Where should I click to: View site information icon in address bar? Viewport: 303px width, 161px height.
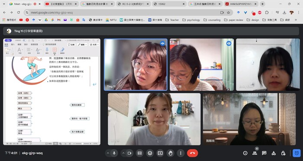27,13
